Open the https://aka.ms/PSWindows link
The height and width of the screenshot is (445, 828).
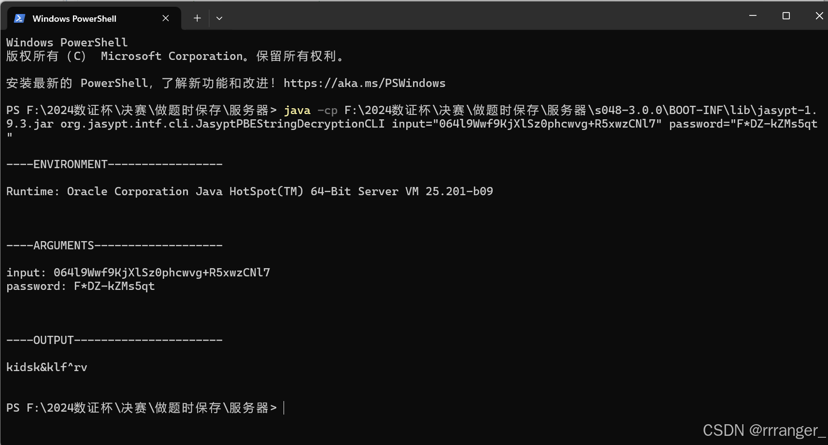[364, 83]
